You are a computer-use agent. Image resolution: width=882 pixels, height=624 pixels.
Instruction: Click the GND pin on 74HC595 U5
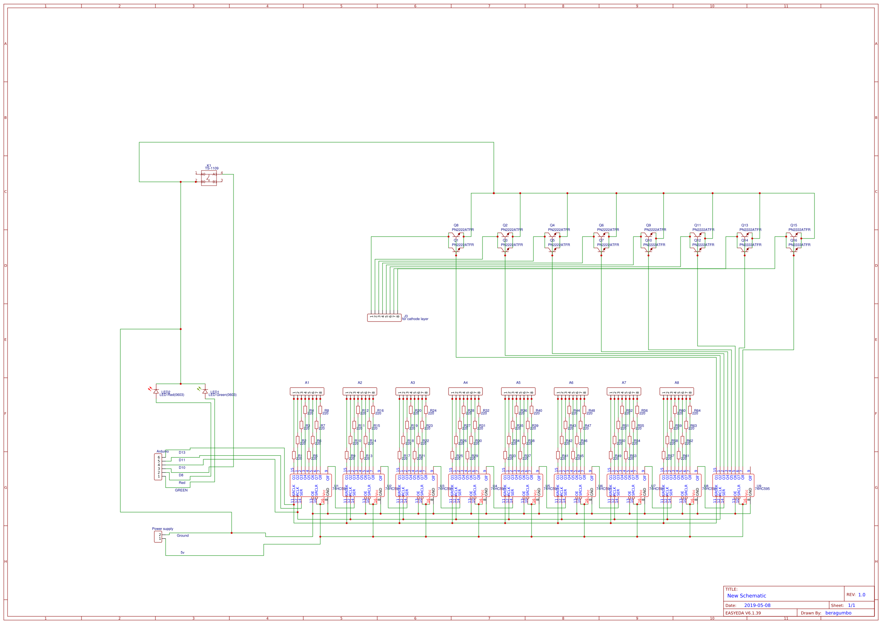pos(541,492)
